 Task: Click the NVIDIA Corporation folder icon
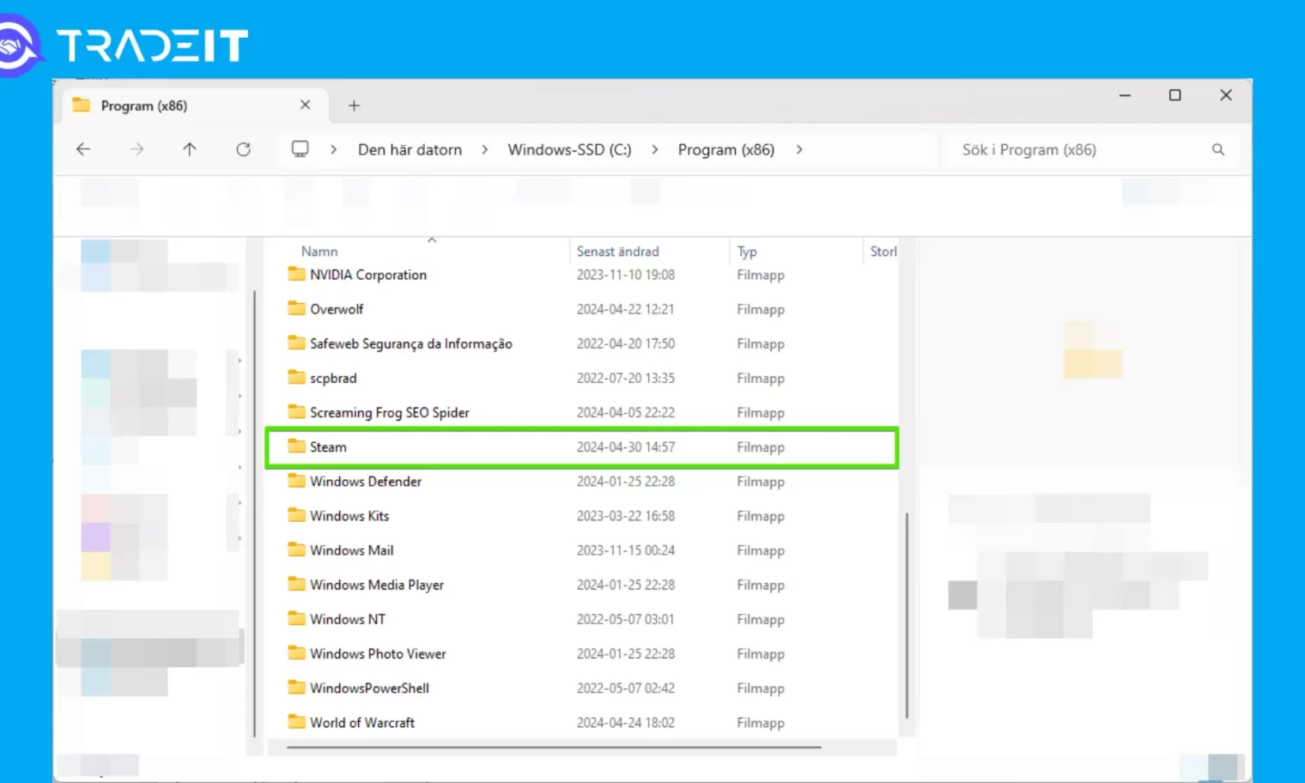click(x=296, y=274)
